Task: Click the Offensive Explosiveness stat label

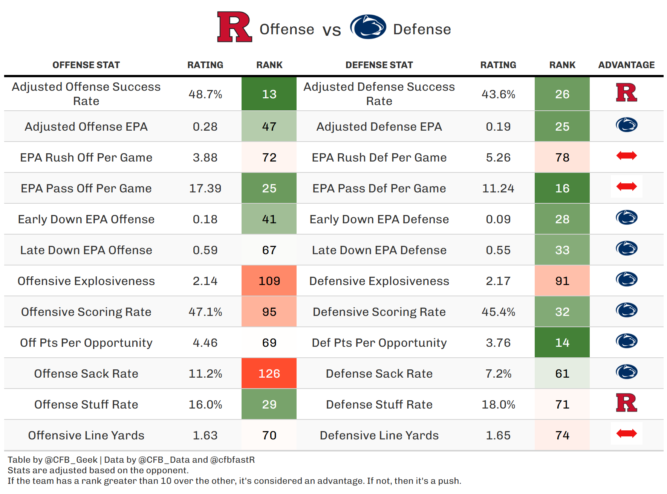Action: click(86, 281)
